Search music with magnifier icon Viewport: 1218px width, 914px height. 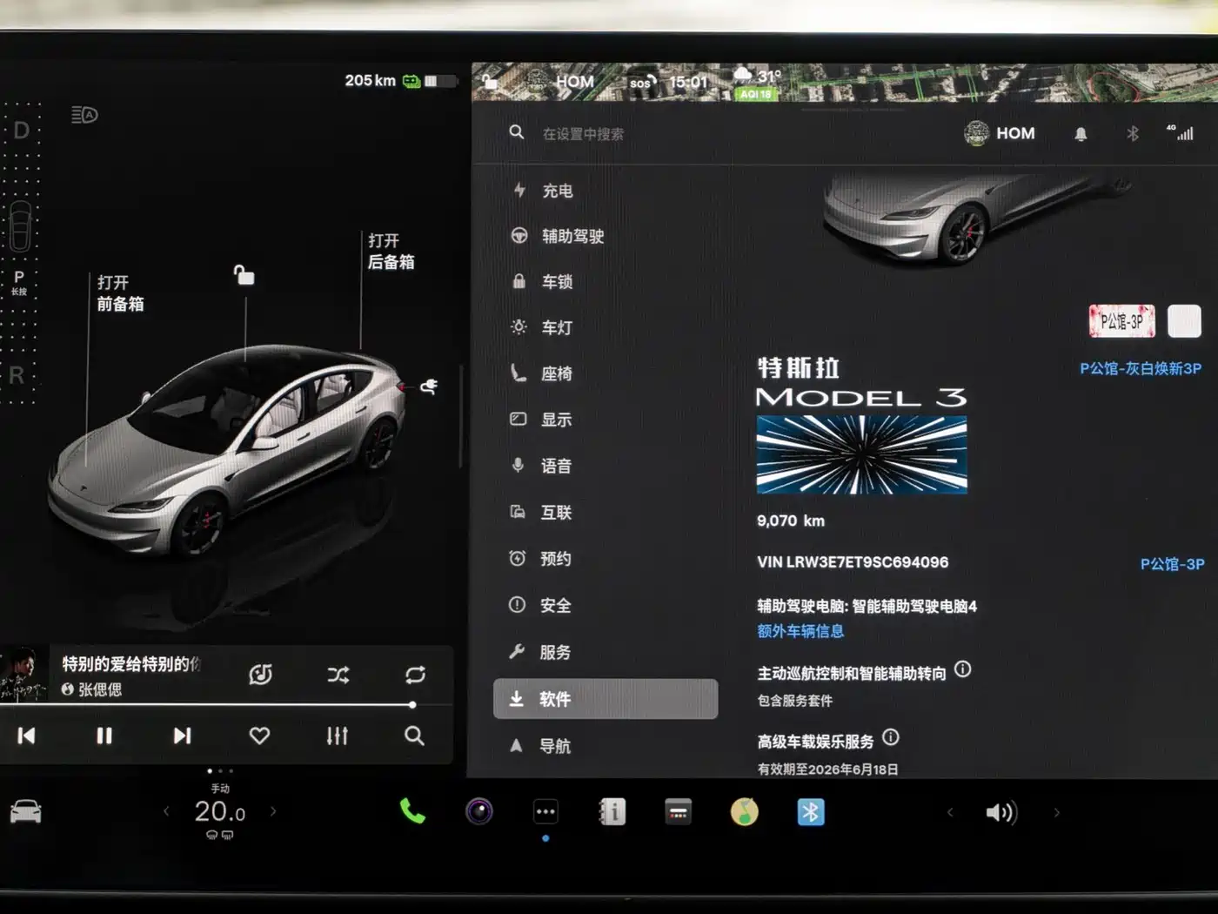pyautogui.click(x=414, y=736)
